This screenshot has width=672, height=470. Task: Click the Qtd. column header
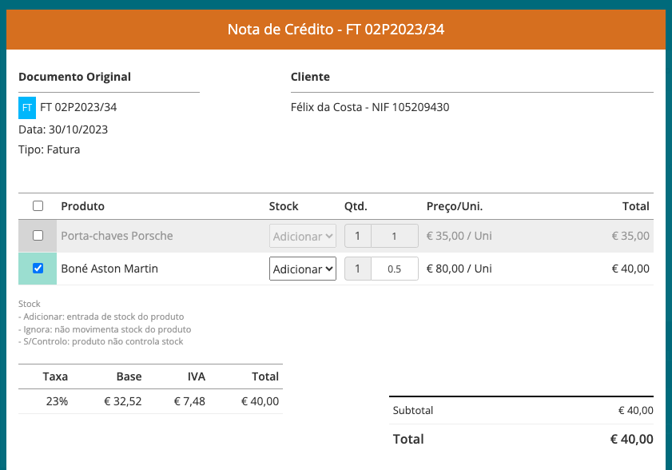356,206
